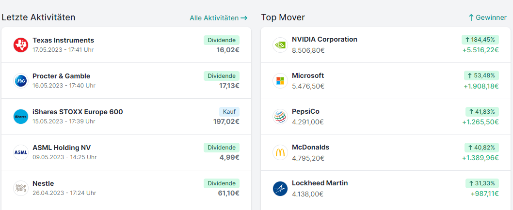Toggle the Gewinner sort filter
The image size is (513, 210).
coord(487,17)
